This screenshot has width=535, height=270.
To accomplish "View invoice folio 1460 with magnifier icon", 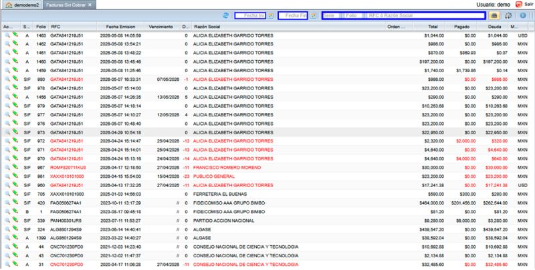I will click(7, 61).
